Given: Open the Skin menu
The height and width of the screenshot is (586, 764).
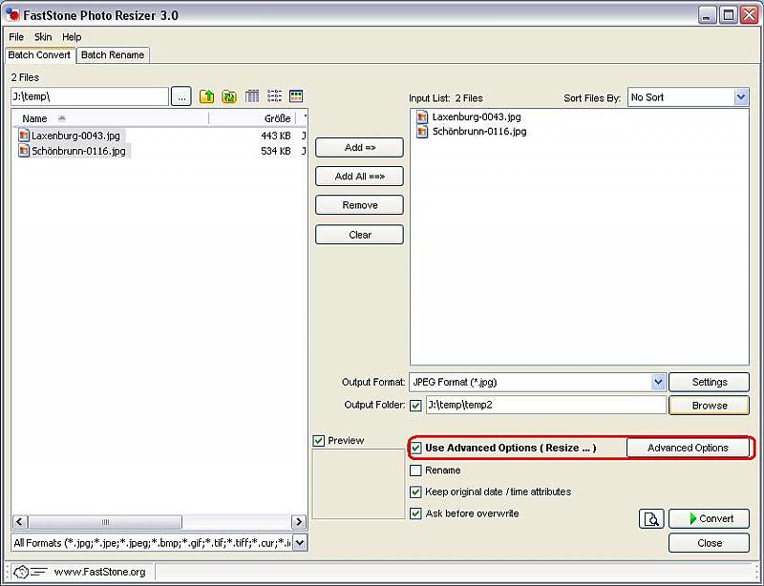Looking at the screenshot, I should tap(43, 37).
